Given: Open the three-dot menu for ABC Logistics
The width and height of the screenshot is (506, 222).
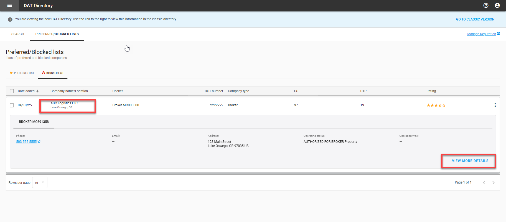Looking at the screenshot, I should pos(495,105).
